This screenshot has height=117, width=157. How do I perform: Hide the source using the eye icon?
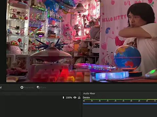[75, 97]
